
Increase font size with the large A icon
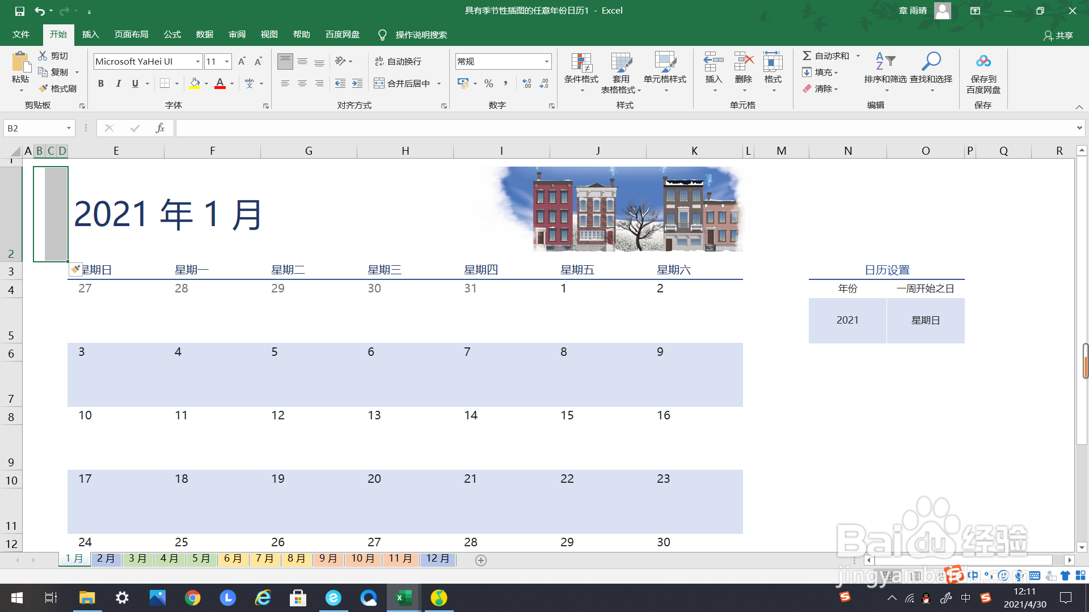point(242,61)
